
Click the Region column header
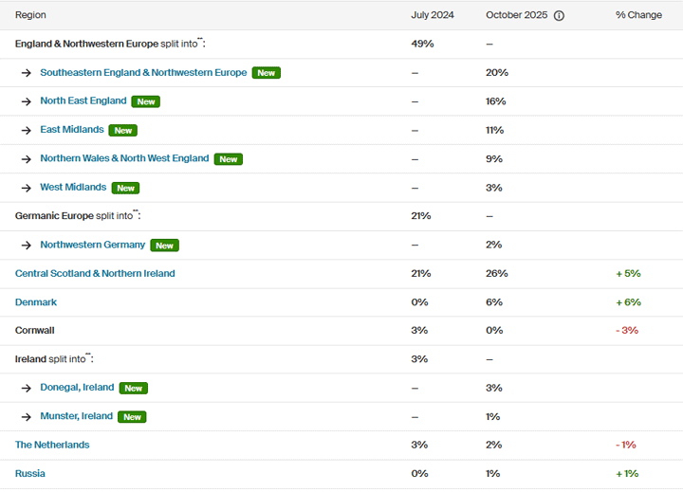click(30, 15)
